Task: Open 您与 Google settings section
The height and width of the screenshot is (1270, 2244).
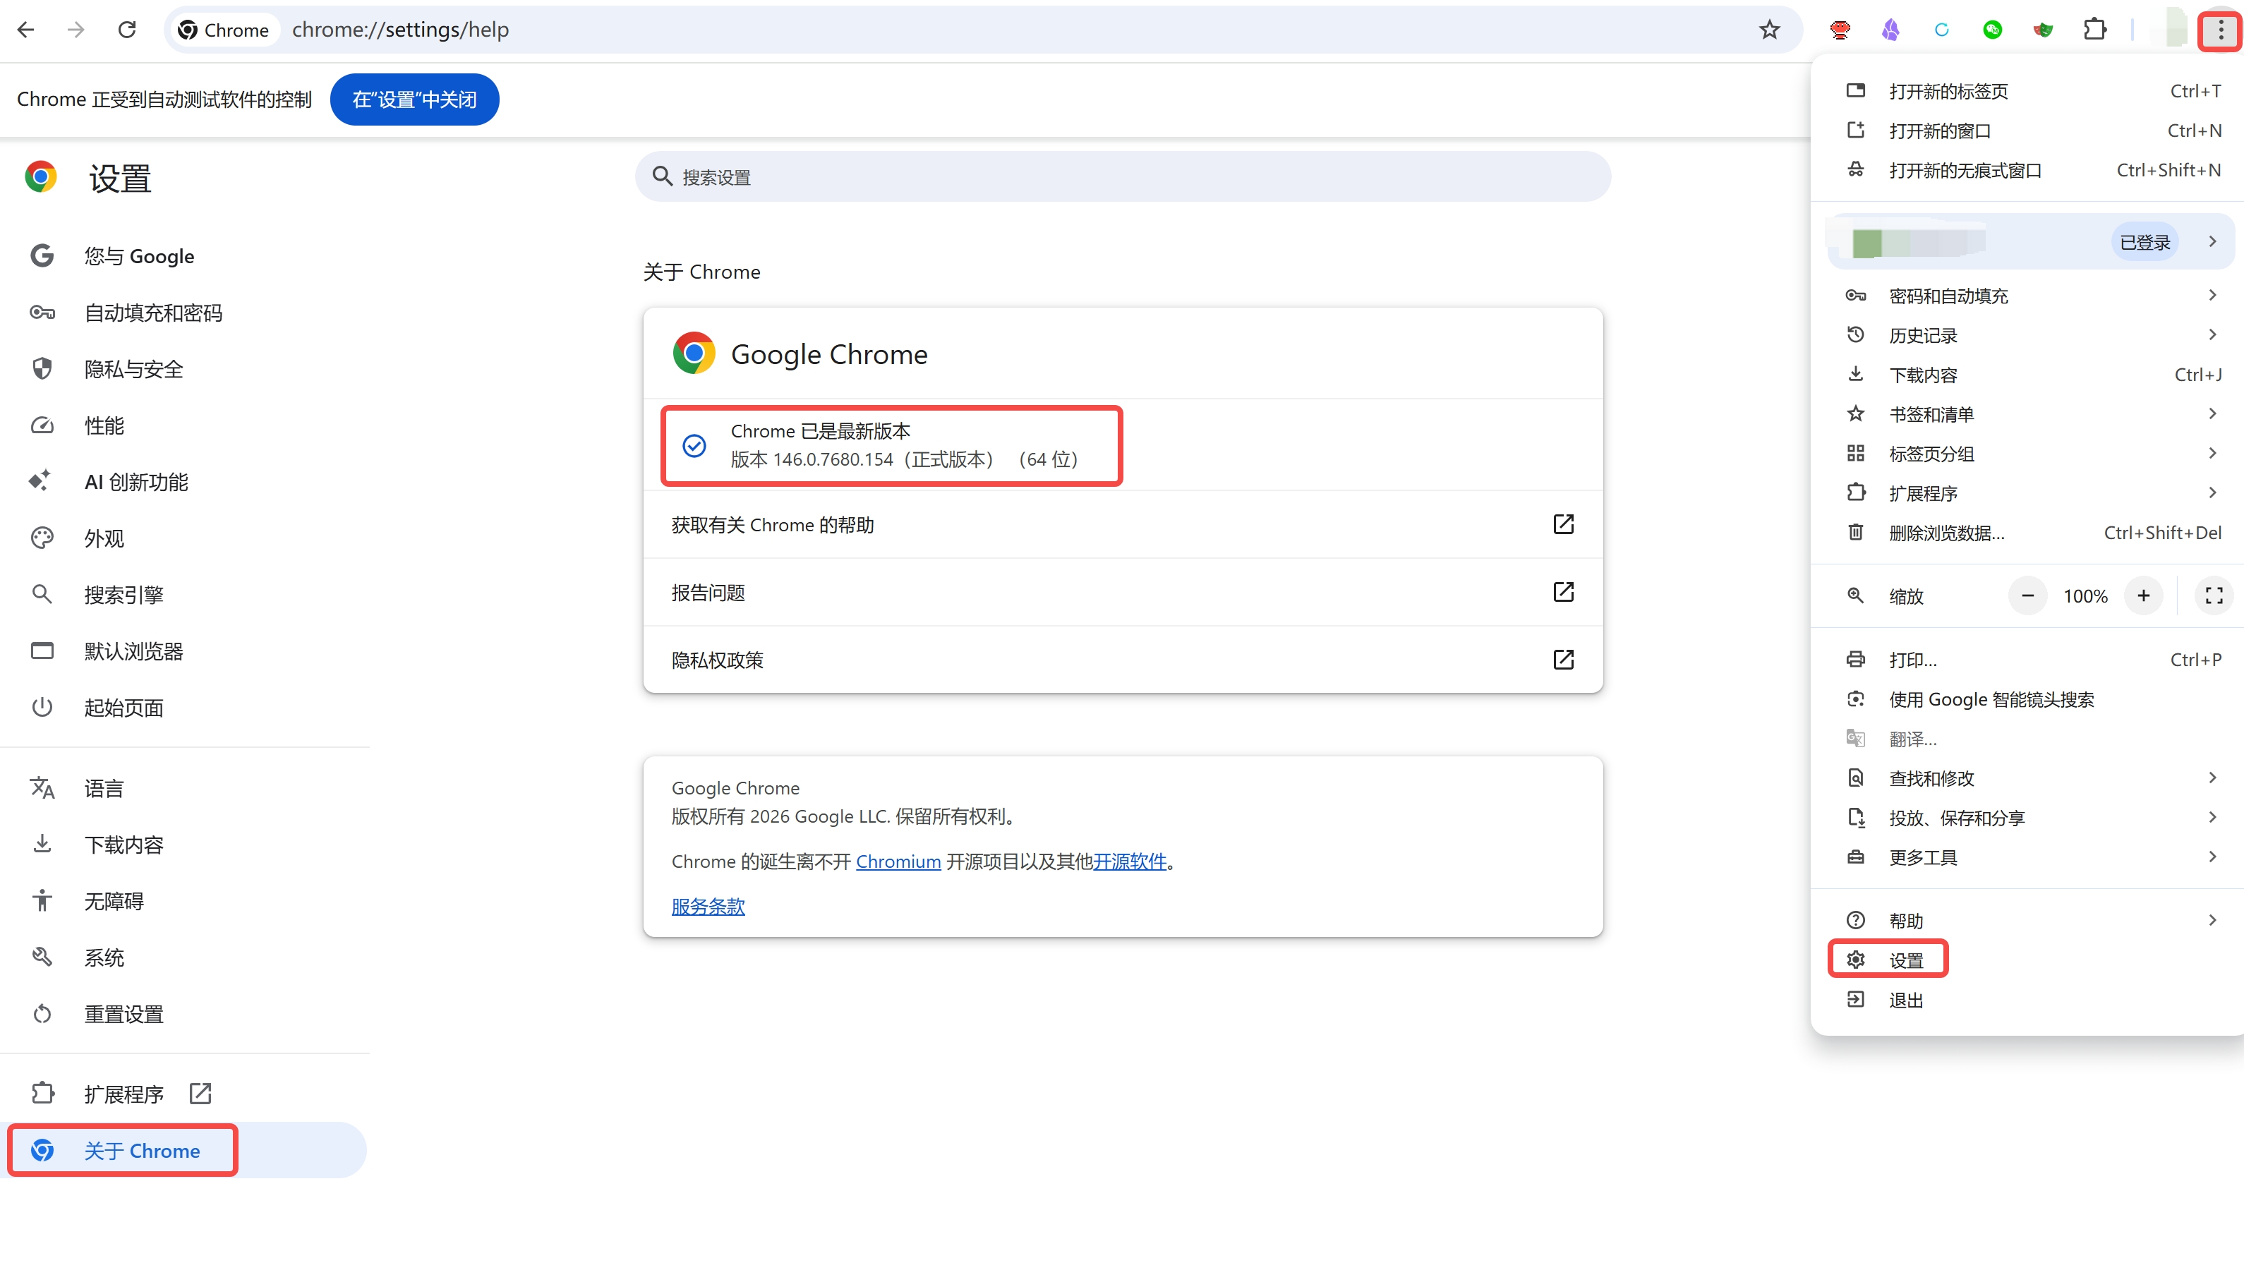Action: point(185,255)
